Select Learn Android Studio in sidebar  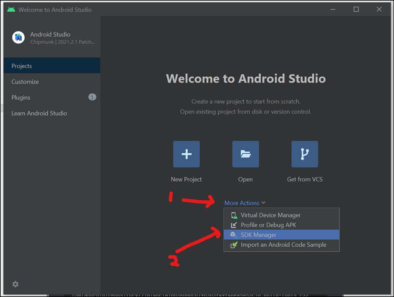(39, 114)
